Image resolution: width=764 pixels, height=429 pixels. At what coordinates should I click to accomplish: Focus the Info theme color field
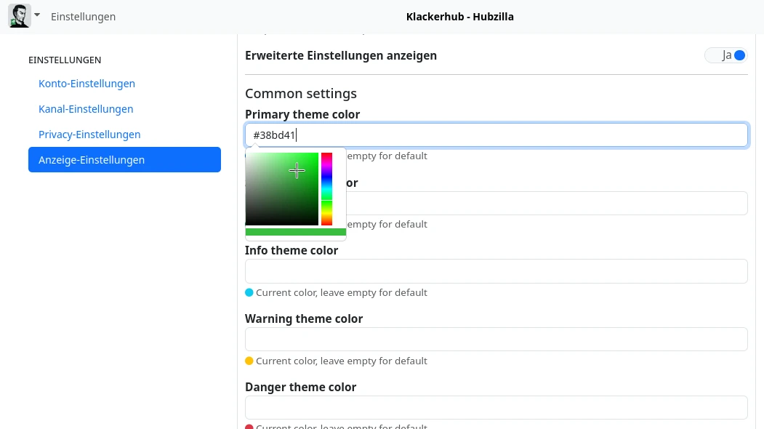[496, 271]
